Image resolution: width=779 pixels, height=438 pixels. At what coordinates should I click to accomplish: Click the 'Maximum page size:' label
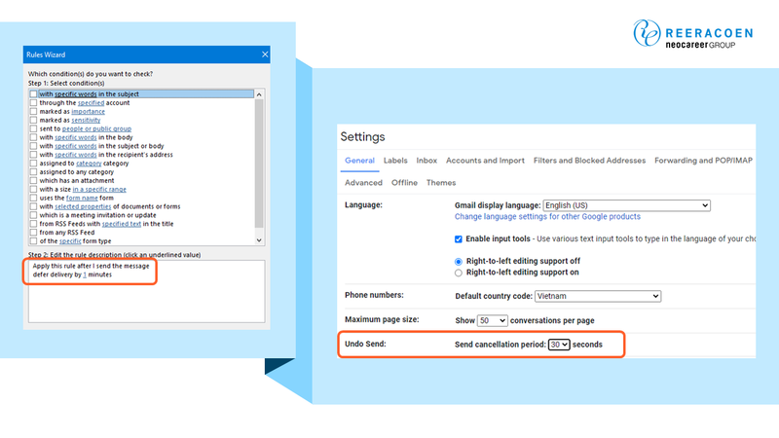(382, 319)
